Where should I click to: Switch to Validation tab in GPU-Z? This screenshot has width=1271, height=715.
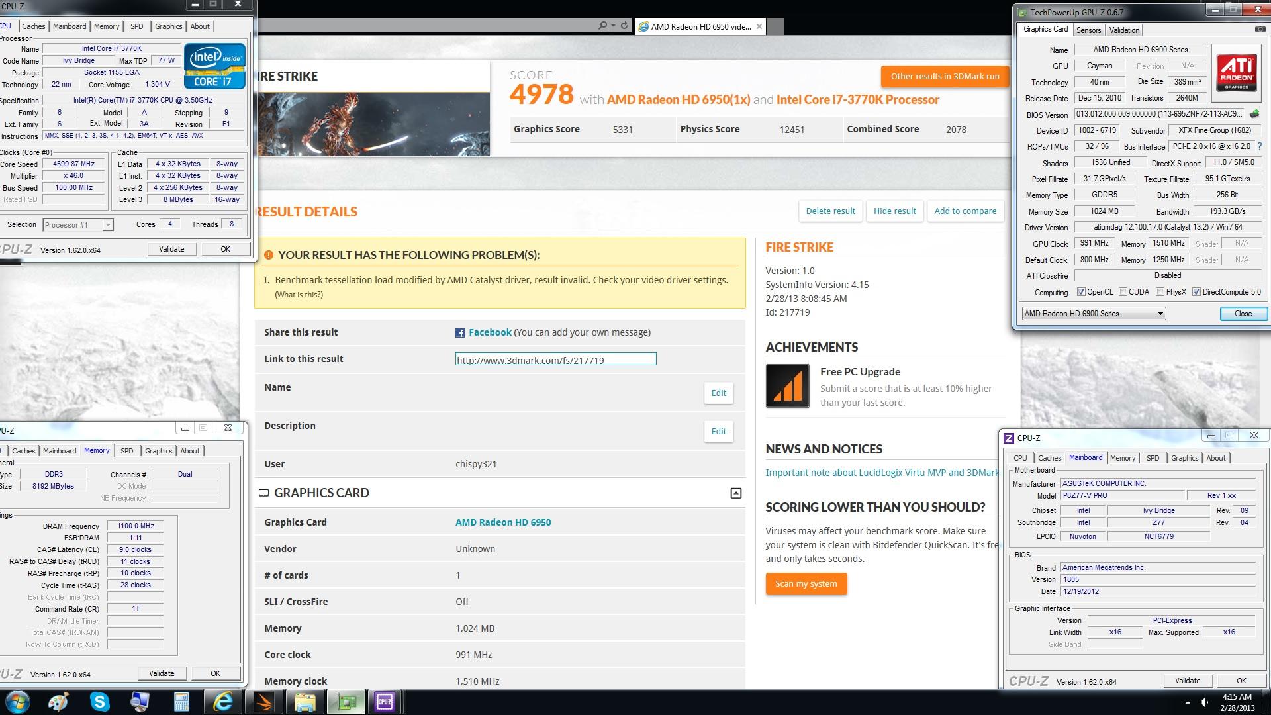(x=1124, y=30)
